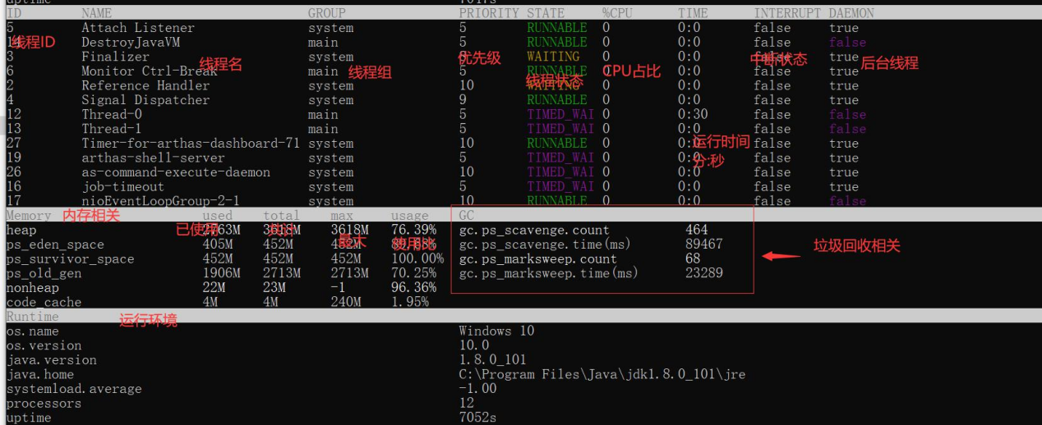Click the java.home label
This screenshot has width=1042, height=425.
40,374
